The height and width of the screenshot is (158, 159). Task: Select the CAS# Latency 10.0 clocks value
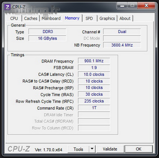pyautogui.click(x=94, y=74)
